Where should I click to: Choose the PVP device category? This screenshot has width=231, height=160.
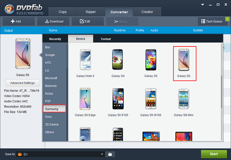pyautogui.click(x=54, y=101)
